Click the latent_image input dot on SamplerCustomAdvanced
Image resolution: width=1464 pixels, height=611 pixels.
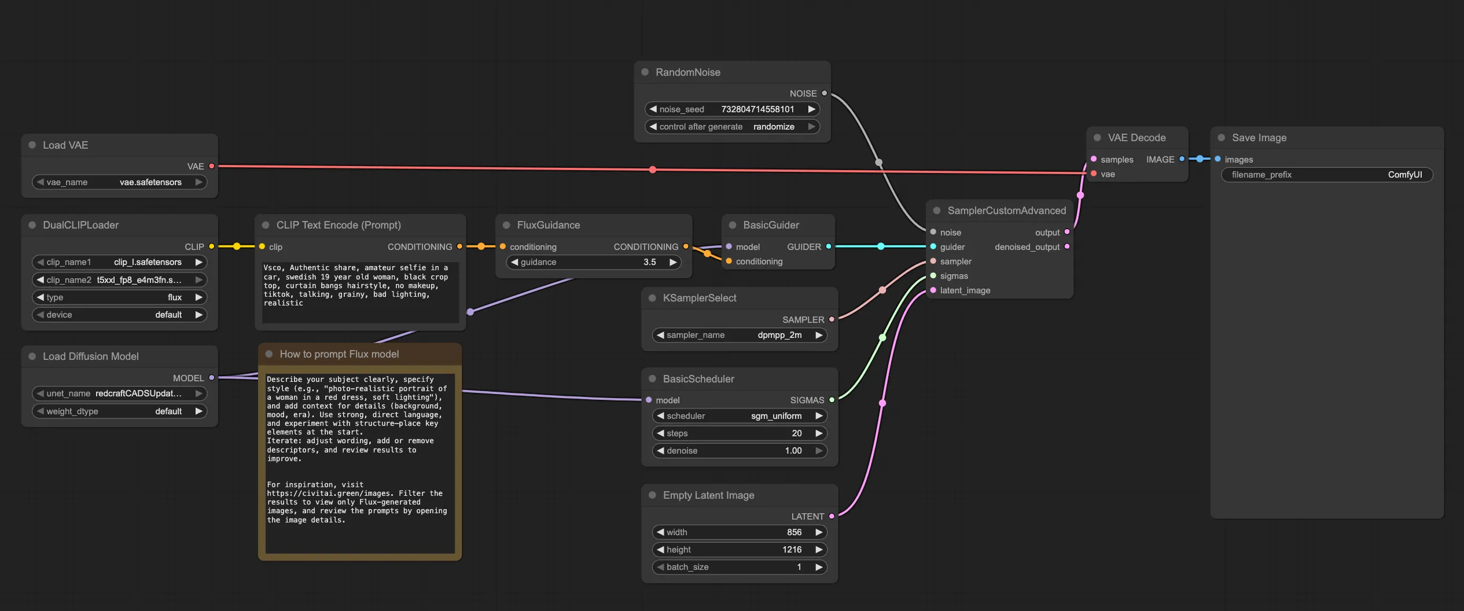click(933, 290)
